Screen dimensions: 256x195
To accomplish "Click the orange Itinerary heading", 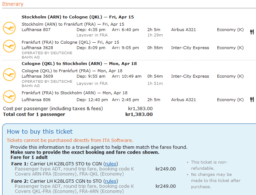I will coord(13,4).
